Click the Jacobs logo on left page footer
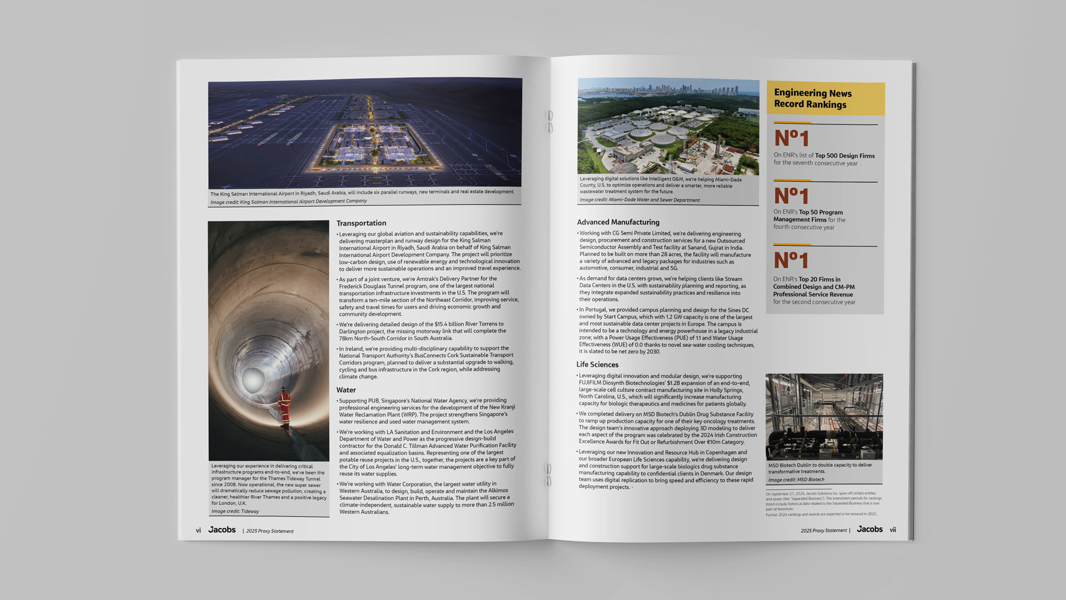1066x600 pixels. tap(222, 530)
